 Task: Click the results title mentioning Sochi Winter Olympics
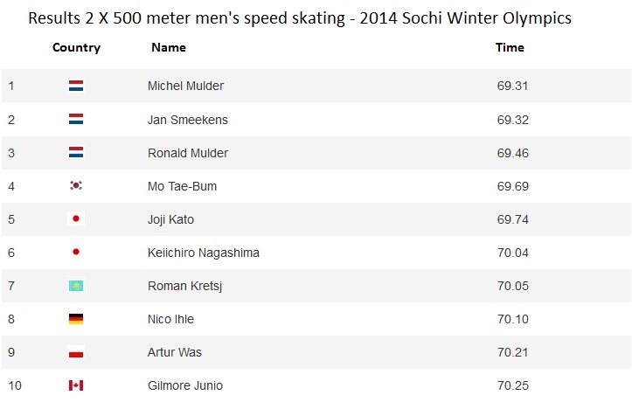point(300,18)
